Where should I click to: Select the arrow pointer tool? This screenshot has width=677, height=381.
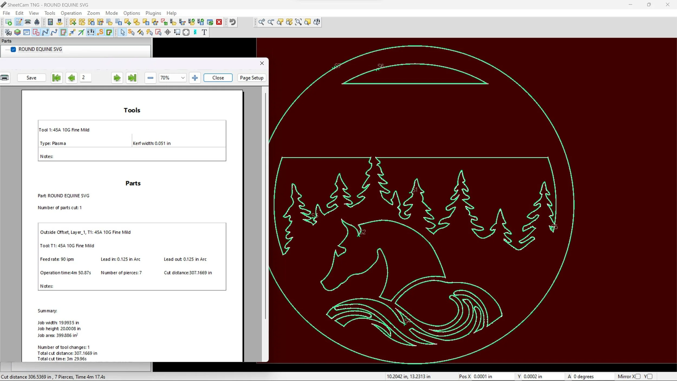pyautogui.click(x=123, y=32)
